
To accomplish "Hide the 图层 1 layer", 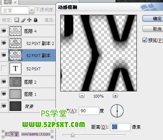I will (4, 94).
